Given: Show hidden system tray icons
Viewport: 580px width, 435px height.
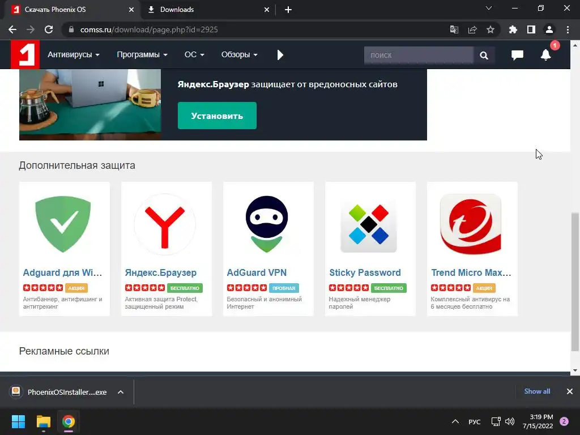Looking at the screenshot, I should click(455, 421).
